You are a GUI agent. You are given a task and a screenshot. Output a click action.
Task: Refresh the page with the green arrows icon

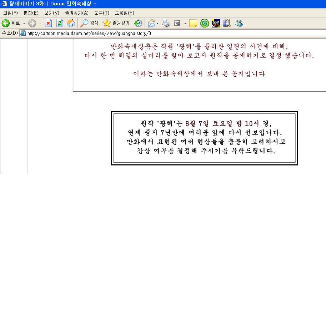(60, 23)
